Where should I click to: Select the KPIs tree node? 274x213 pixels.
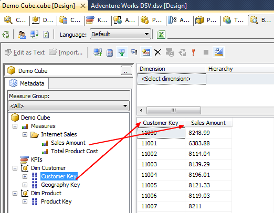point(37,159)
